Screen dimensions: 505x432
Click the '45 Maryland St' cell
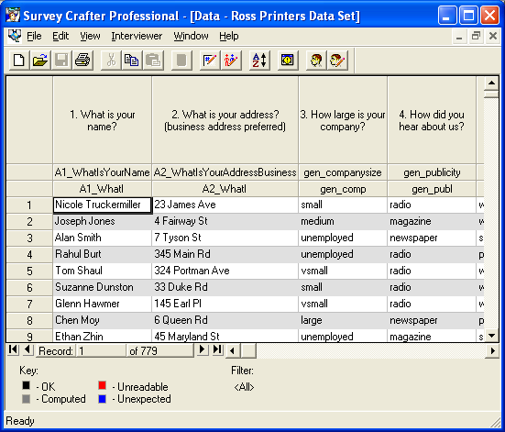225,336
